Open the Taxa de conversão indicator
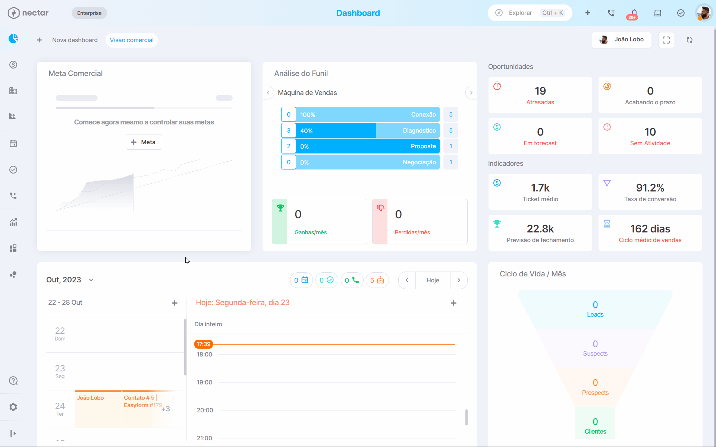 [x=650, y=192]
